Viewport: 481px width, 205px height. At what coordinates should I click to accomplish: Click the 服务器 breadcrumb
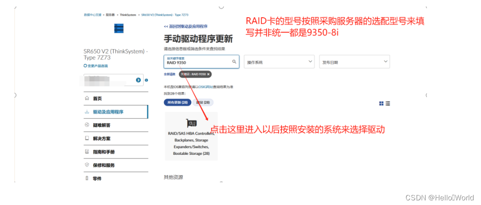pos(110,15)
